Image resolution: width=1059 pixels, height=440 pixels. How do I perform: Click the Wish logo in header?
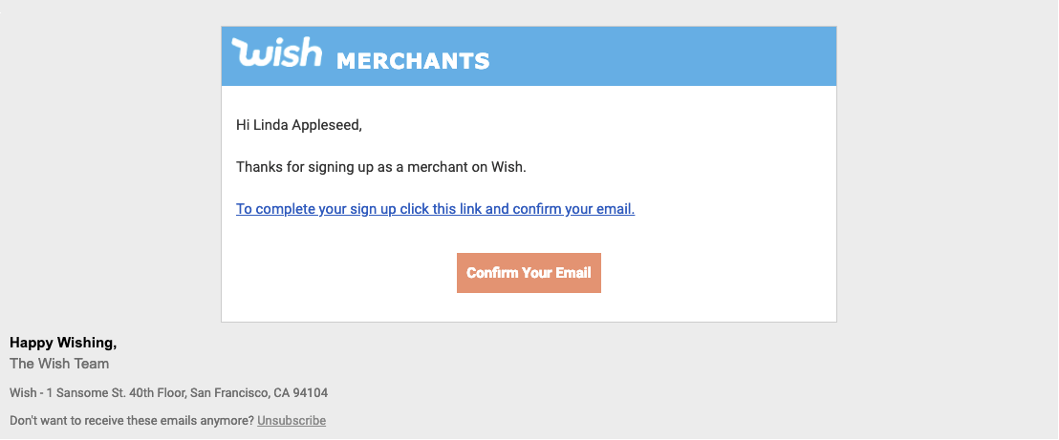277,52
